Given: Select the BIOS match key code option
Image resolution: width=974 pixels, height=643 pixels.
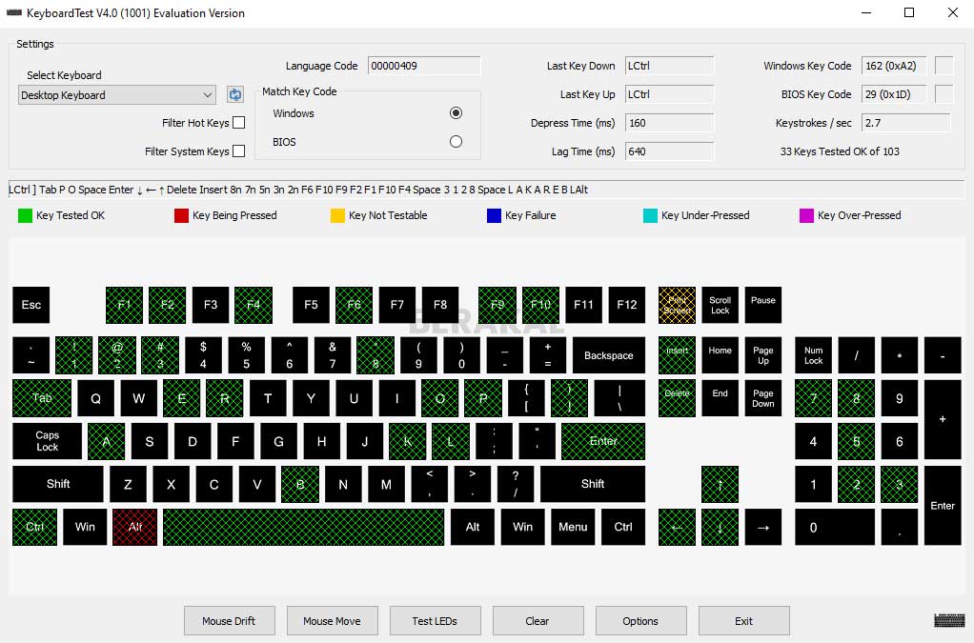Looking at the screenshot, I should coord(456,141).
